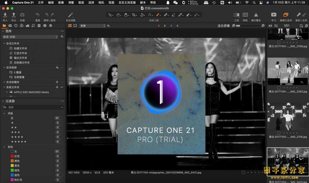The width and height of the screenshot is (309, 183).
Task: Switch viewer to multi-view grid icon
Action: click(70, 26)
